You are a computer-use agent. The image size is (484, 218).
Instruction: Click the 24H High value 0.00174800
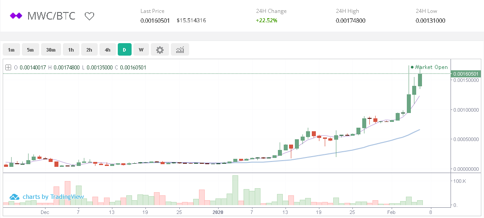(x=351, y=21)
